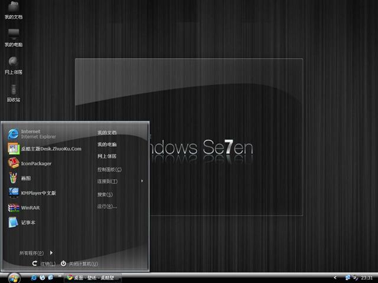This screenshot has height=283, width=378.
Task: Click the Internet Explorer quick launch icon
Action: (34, 278)
